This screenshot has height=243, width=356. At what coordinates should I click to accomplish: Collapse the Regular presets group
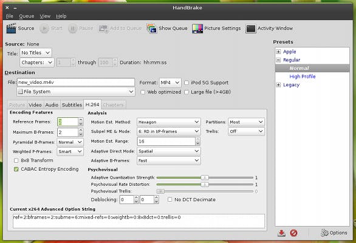click(x=278, y=60)
